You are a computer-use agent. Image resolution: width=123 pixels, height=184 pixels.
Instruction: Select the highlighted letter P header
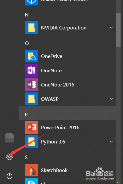(67, 113)
